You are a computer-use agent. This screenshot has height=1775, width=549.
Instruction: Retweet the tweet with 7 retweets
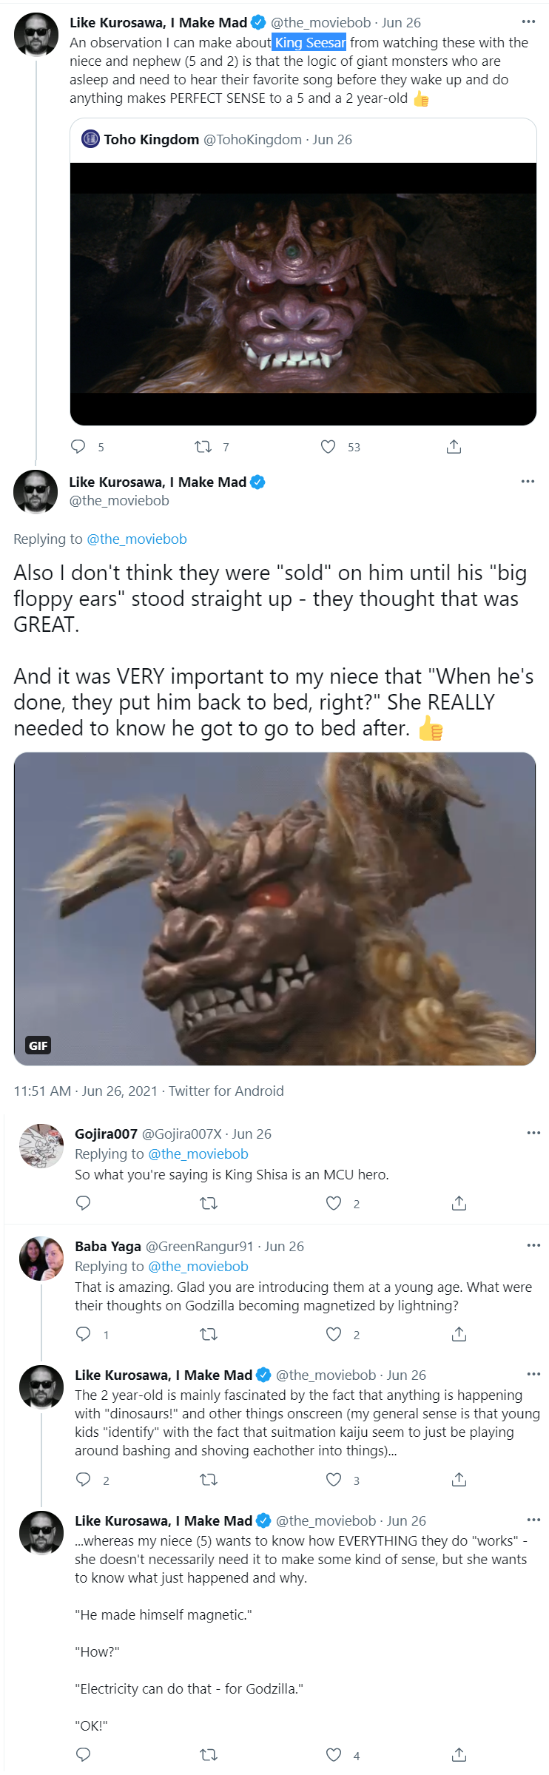click(x=203, y=446)
